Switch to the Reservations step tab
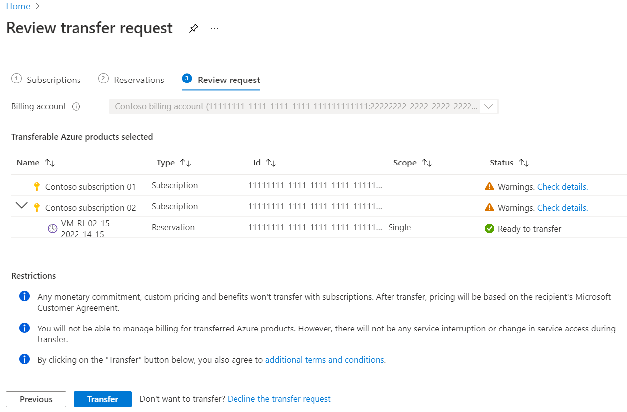Screen dimensions: 627x412 pyautogui.click(x=132, y=80)
